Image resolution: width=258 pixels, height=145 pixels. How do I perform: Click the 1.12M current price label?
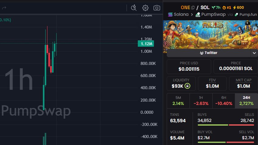(146, 44)
